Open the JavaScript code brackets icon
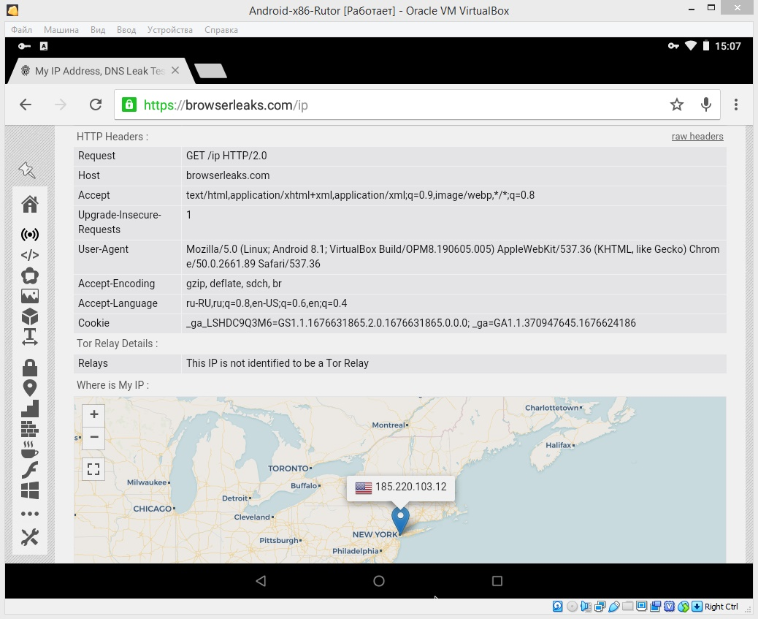 click(29, 254)
